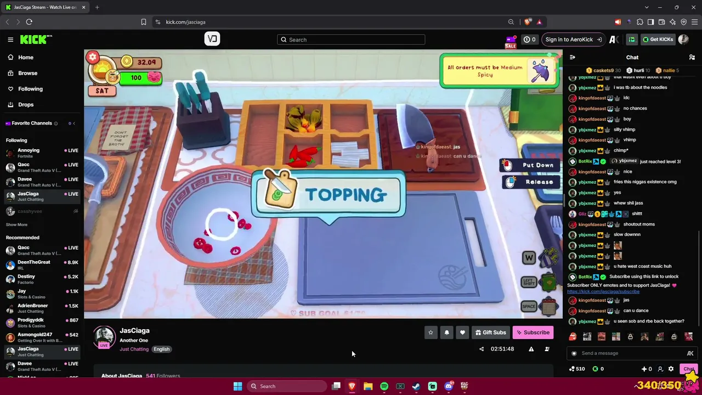Open Asmongold247 recommended channel

(41, 337)
